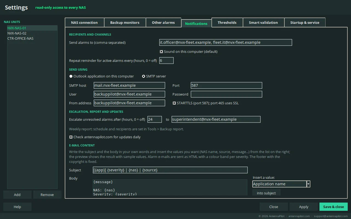Select the Notifications tab
351x219 pixels.
[x=196, y=24]
